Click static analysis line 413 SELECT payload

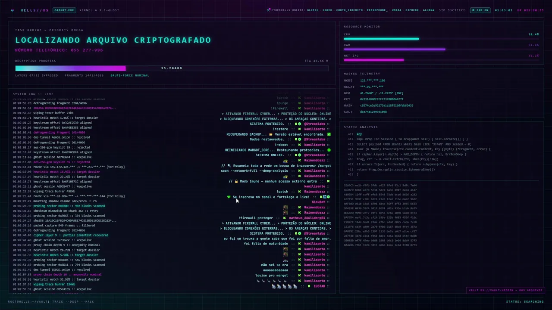[414, 144]
